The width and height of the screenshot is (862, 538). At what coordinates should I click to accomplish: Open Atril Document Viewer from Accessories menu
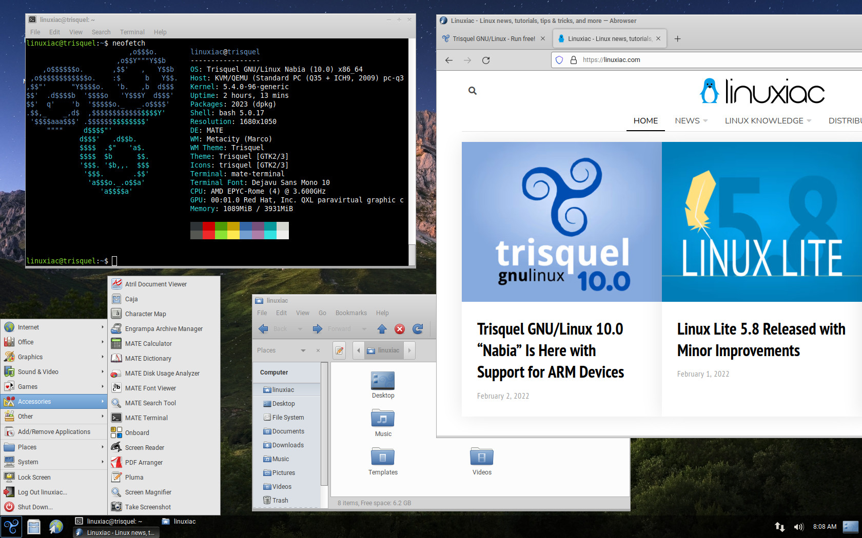[x=164, y=284]
